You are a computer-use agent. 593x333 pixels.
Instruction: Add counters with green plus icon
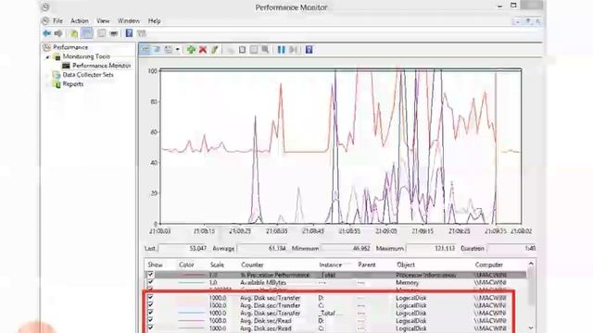coord(191,49)
